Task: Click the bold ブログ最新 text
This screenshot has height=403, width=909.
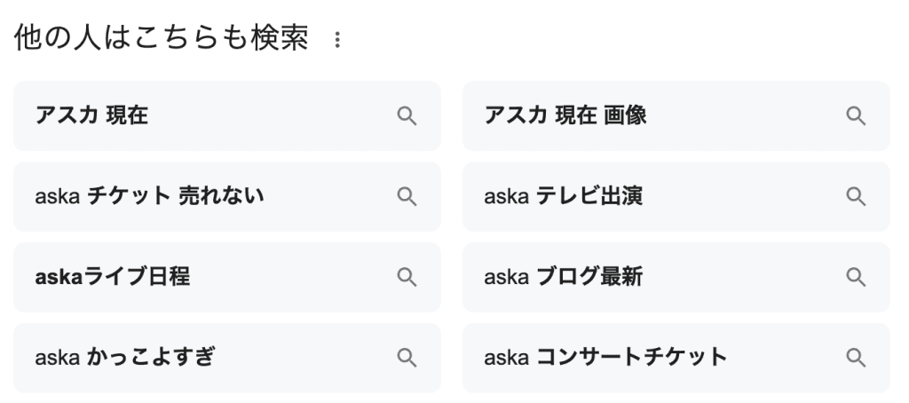Action: click(589, 278)
